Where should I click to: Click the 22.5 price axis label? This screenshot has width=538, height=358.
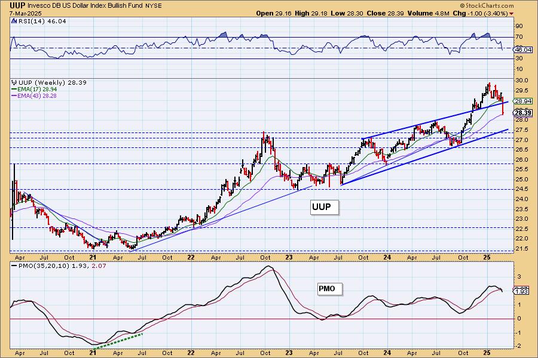tap(522, 229)
